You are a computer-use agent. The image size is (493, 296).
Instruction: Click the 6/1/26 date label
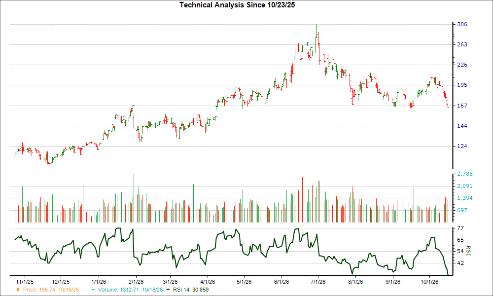click(282, 282)
